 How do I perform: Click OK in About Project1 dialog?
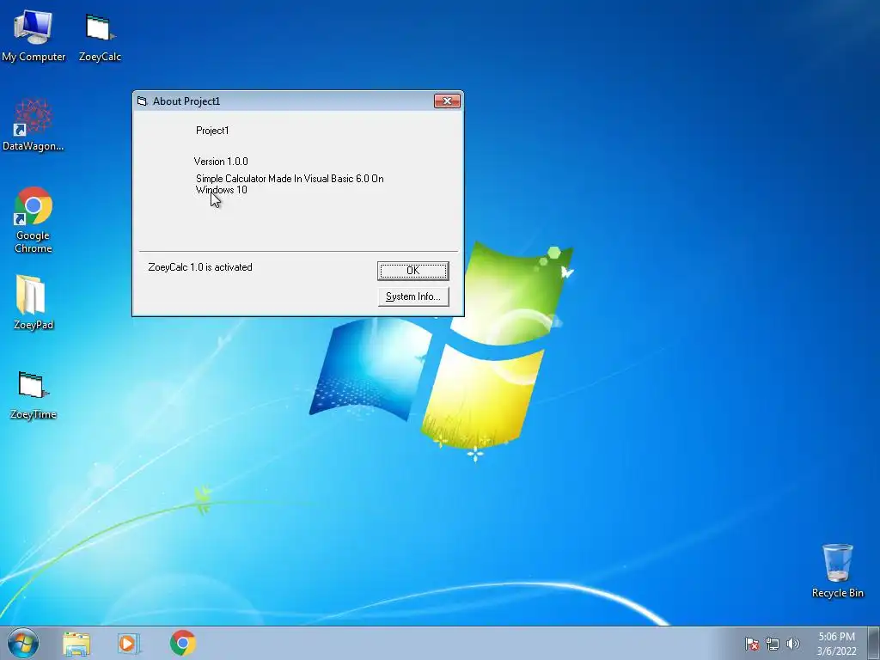(x=413, y=271)
